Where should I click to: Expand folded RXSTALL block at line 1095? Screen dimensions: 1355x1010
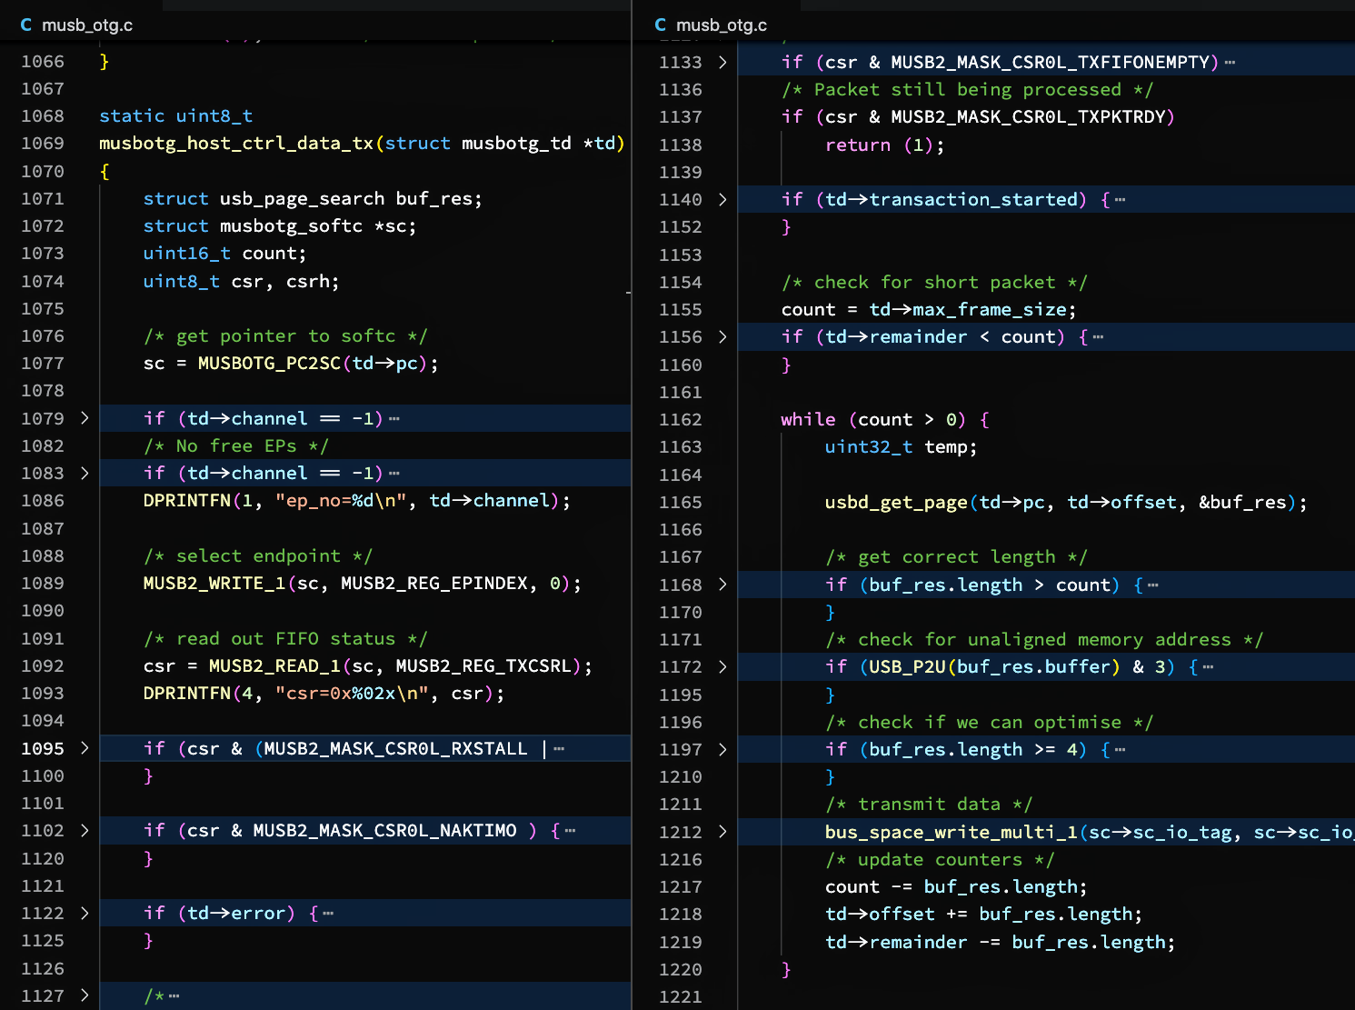(x=85, y=748)
